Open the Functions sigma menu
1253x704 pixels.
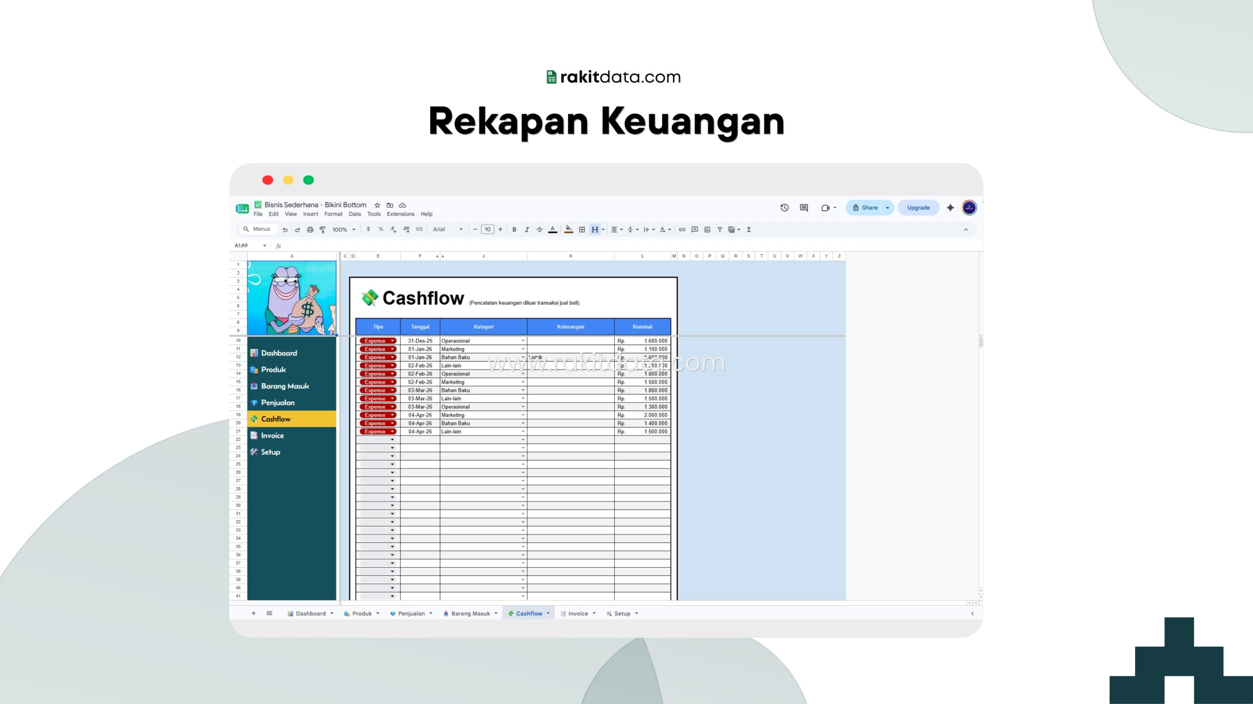(x=749, y=229)
